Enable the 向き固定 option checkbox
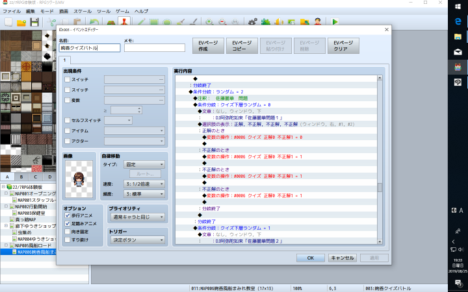This screenshot has width=468, height=292. coord(68,232)
